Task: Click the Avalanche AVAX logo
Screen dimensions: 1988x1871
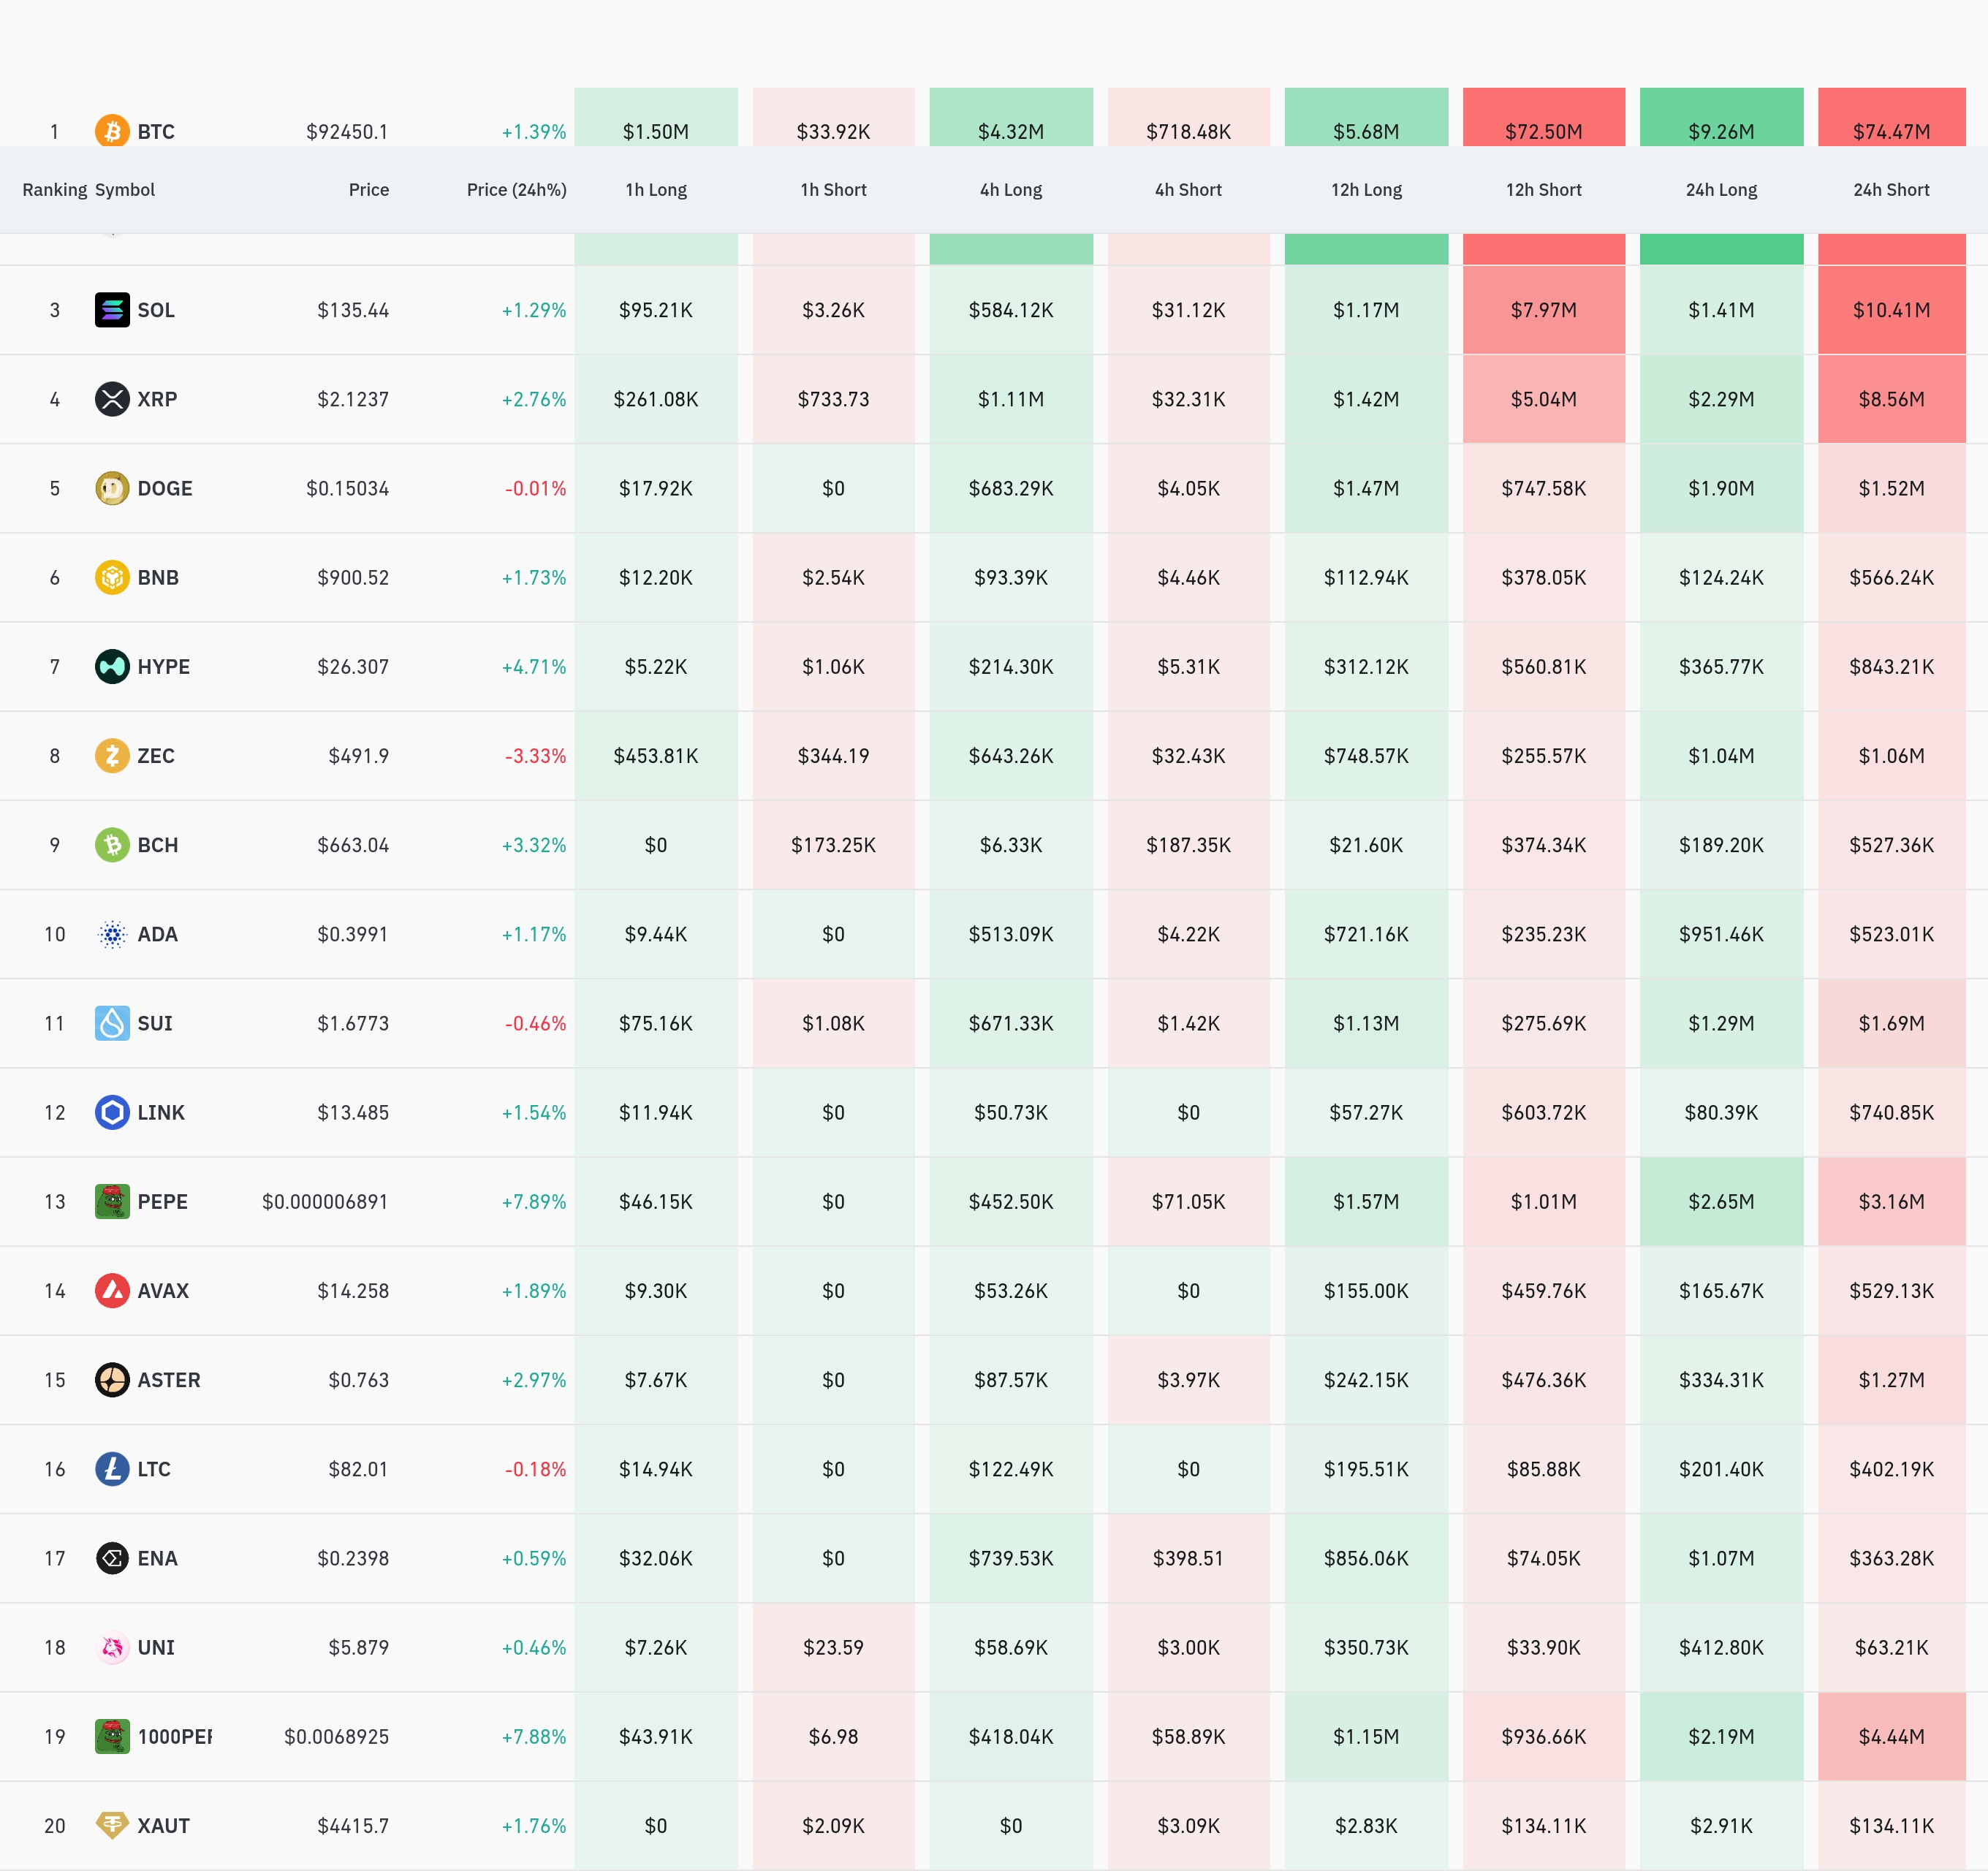Action: click(112, 1290)
